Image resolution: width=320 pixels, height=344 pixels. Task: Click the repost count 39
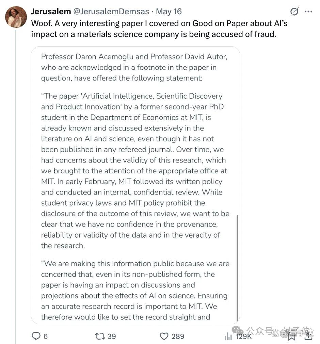[x=112, y=336]
